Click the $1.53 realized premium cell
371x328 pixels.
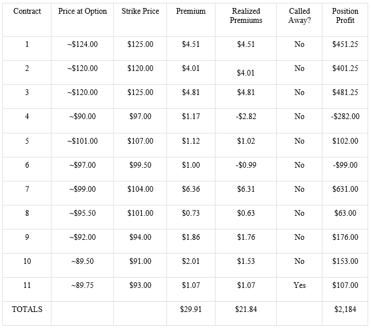coord(246,261)
